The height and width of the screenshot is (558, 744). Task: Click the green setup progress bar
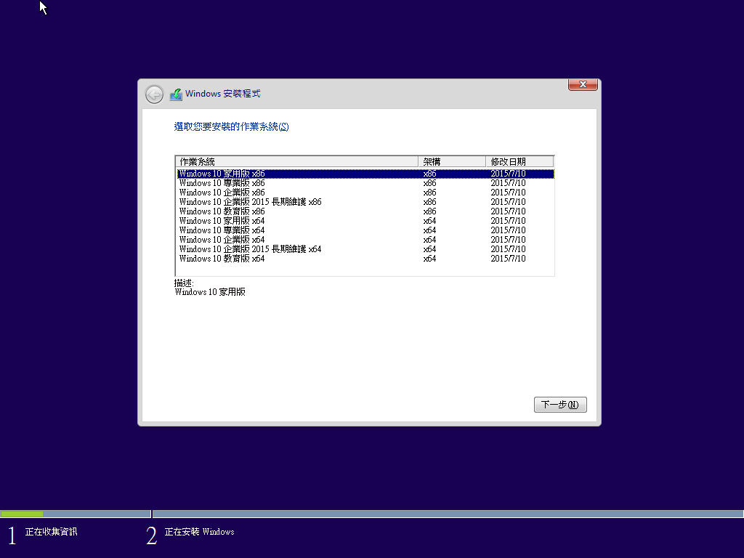[x=22, y=514]
